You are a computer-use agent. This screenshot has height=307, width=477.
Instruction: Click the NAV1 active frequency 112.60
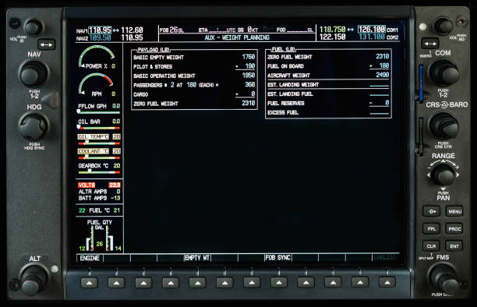coord(132,30)
